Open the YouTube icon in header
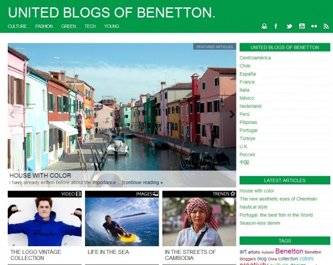This screenshot has height=265, width=333. (302, 26)
